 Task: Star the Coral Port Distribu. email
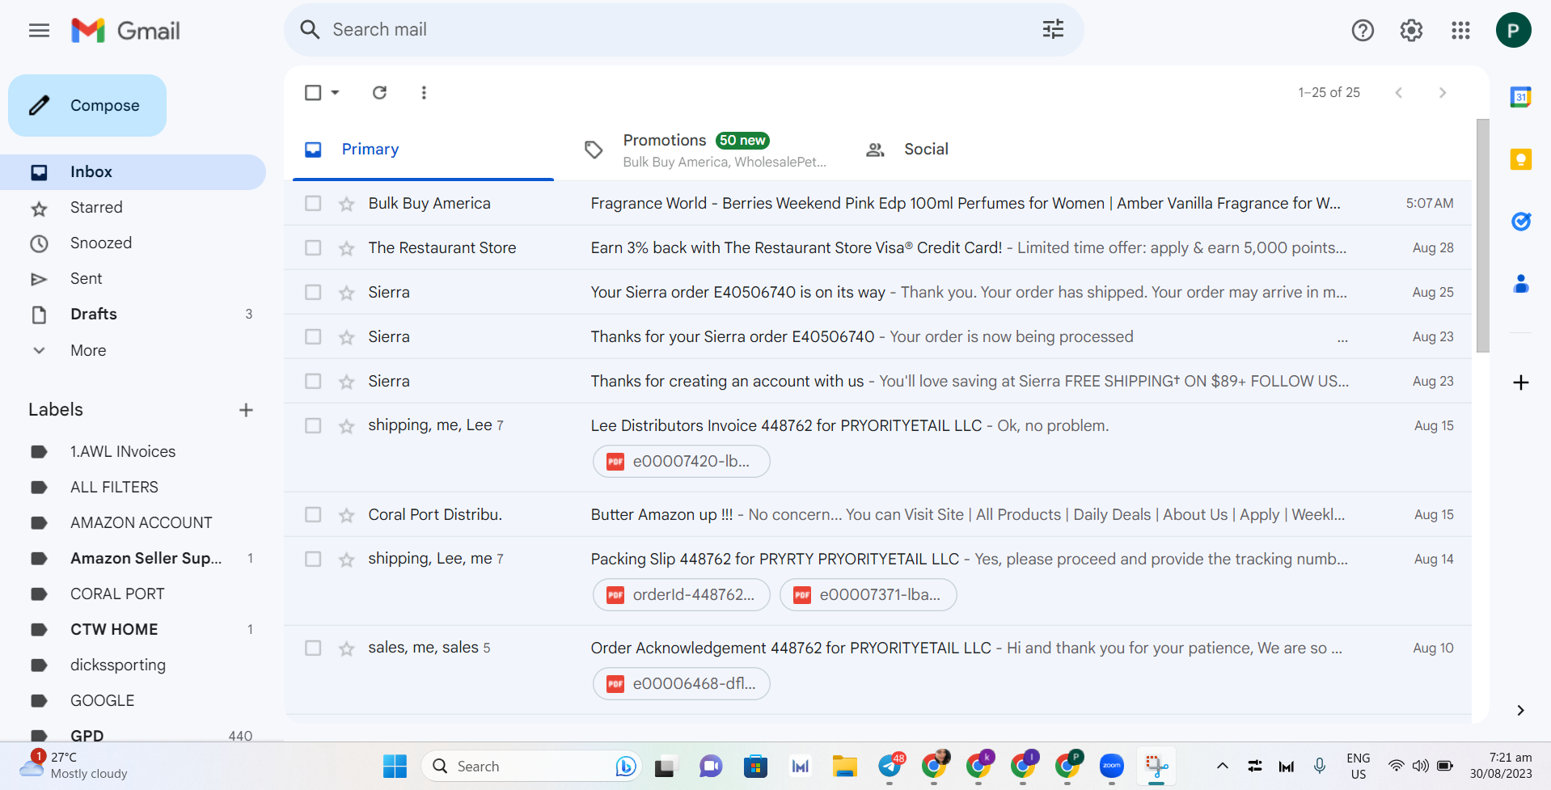tap(347, 515)
